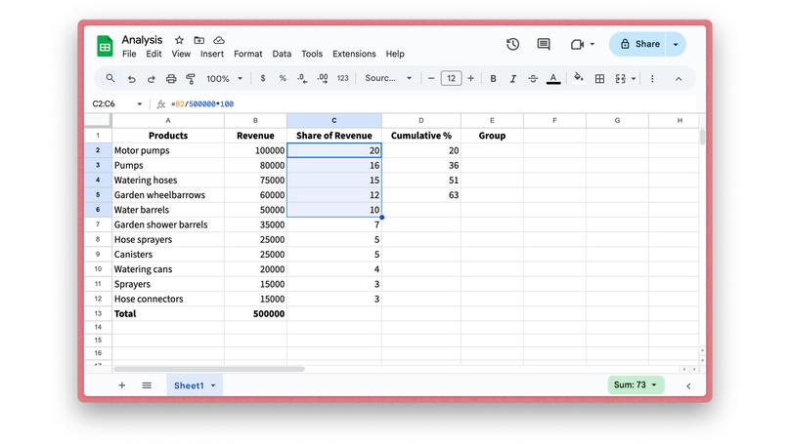The height and width of the screenshot is (444, 790).
Task: Open the text color picker
Action: [x=553, y=79]
